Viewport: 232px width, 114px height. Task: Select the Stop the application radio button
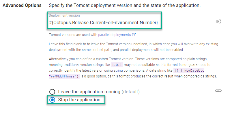(52, 100)
